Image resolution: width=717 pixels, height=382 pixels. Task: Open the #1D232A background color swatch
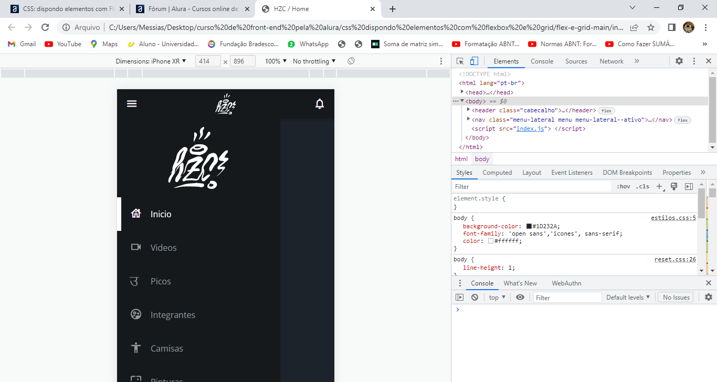(529, 226)
